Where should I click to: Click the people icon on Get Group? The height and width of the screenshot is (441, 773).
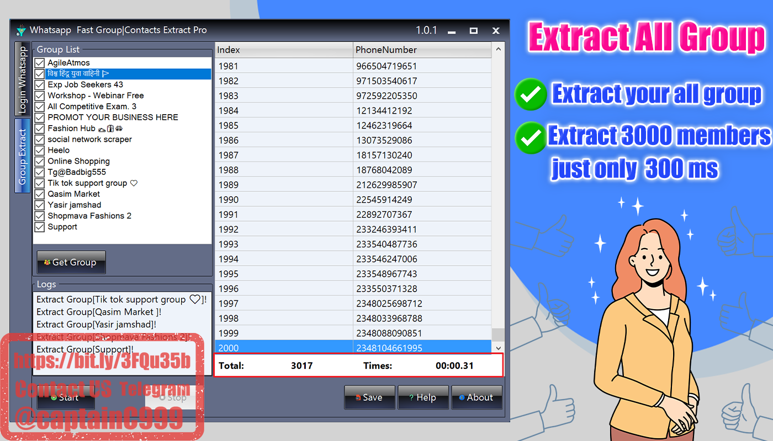(x=47, y=262)
